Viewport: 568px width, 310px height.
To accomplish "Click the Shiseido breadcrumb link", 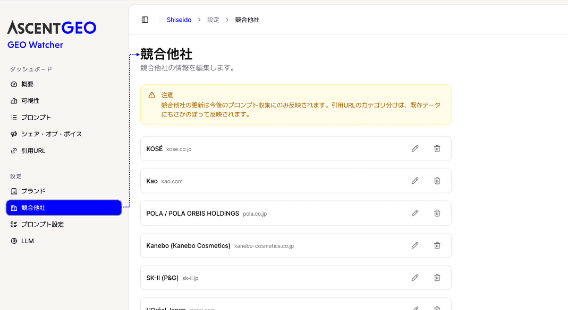I will [x=179, y=20].
